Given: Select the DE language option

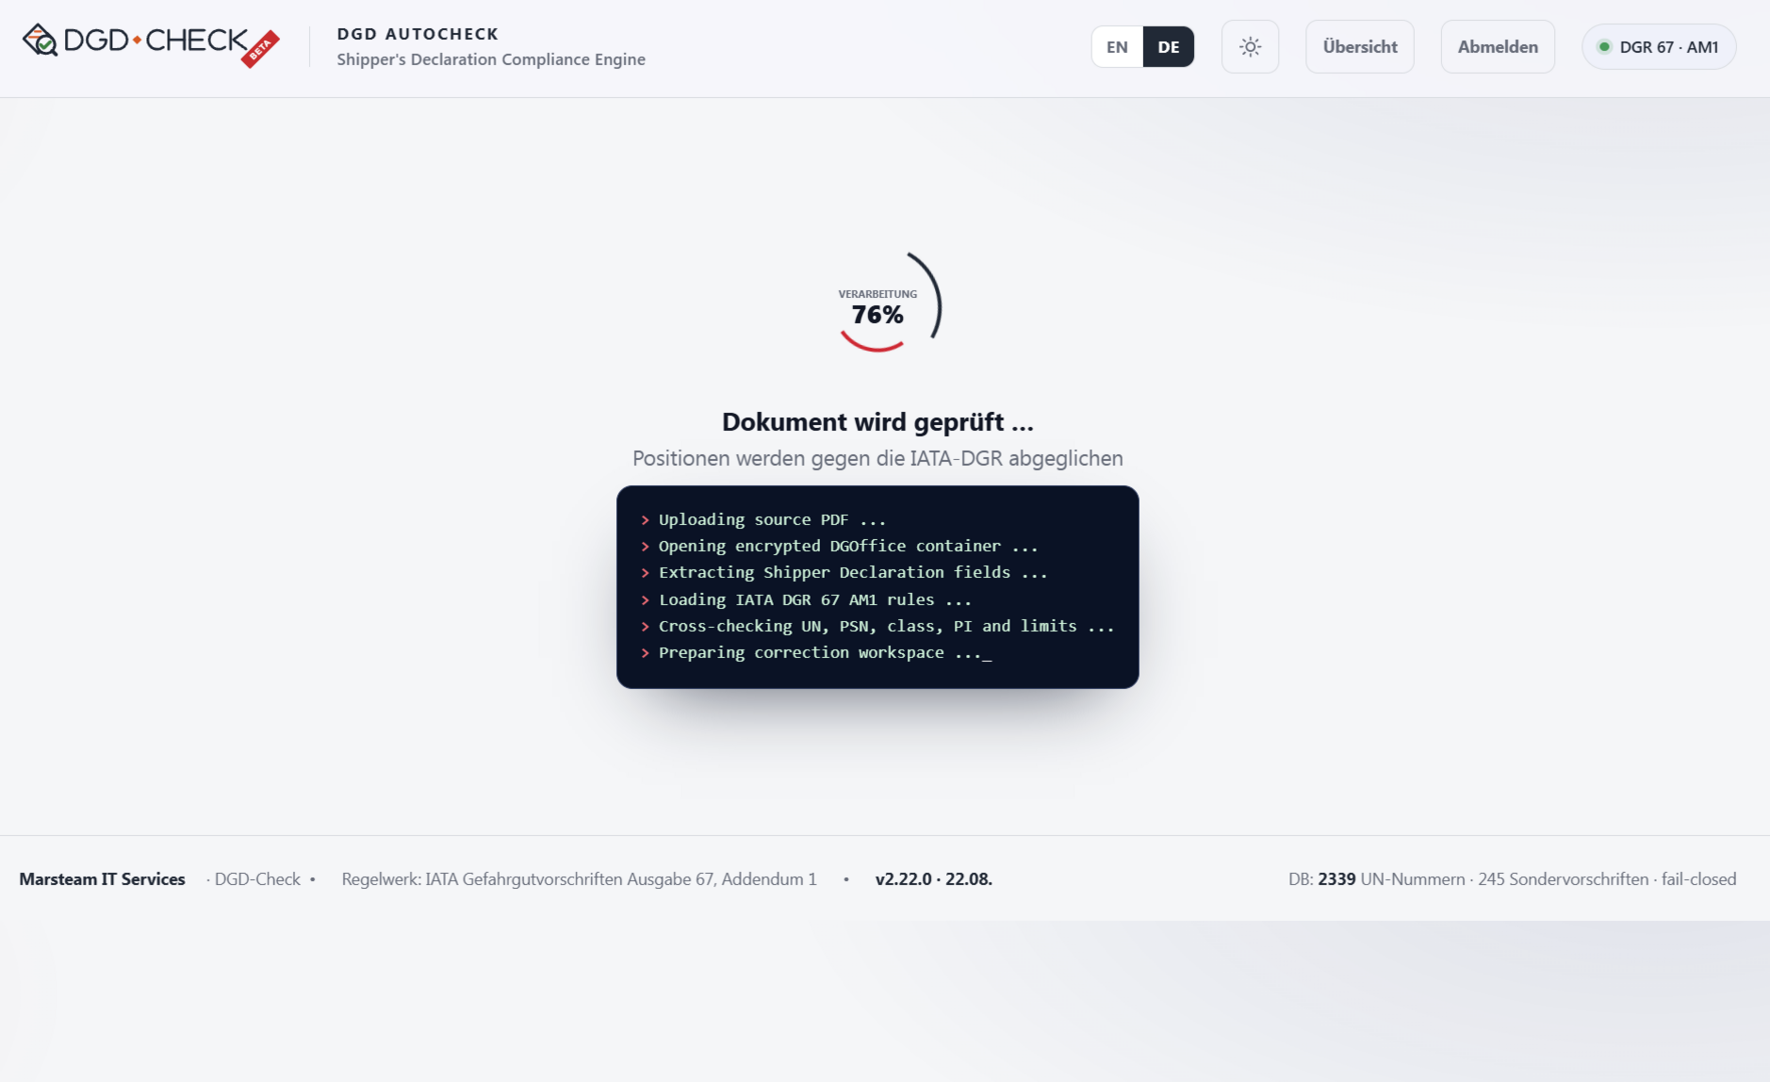Looking at the screenshot, I should (1169, 47).
